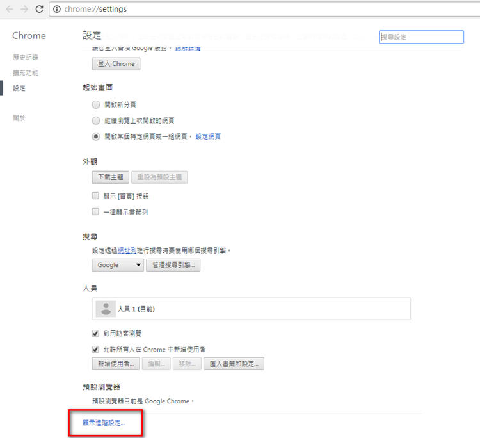Enable 一律顯示書籤列 checkbox
Viewport: 480px width, 438px height.
pyautogui.click(x=95, y=212)
